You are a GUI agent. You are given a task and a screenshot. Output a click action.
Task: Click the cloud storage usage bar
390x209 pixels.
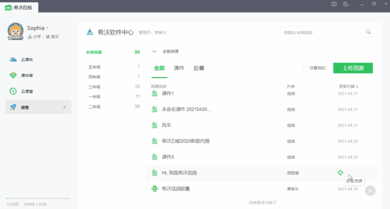point(38,199)
